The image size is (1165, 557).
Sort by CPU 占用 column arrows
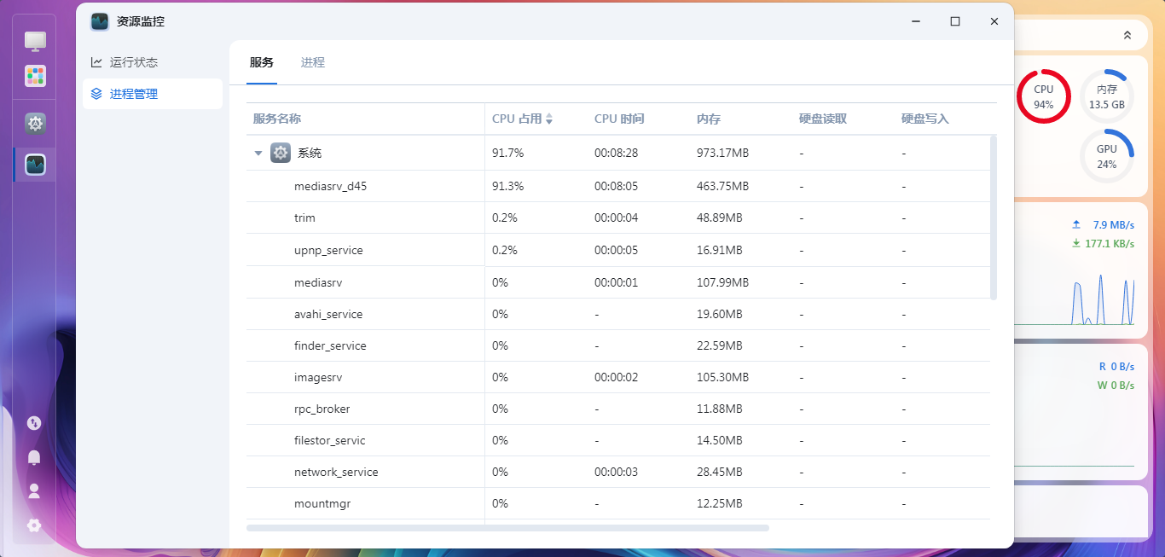(549, 119)
